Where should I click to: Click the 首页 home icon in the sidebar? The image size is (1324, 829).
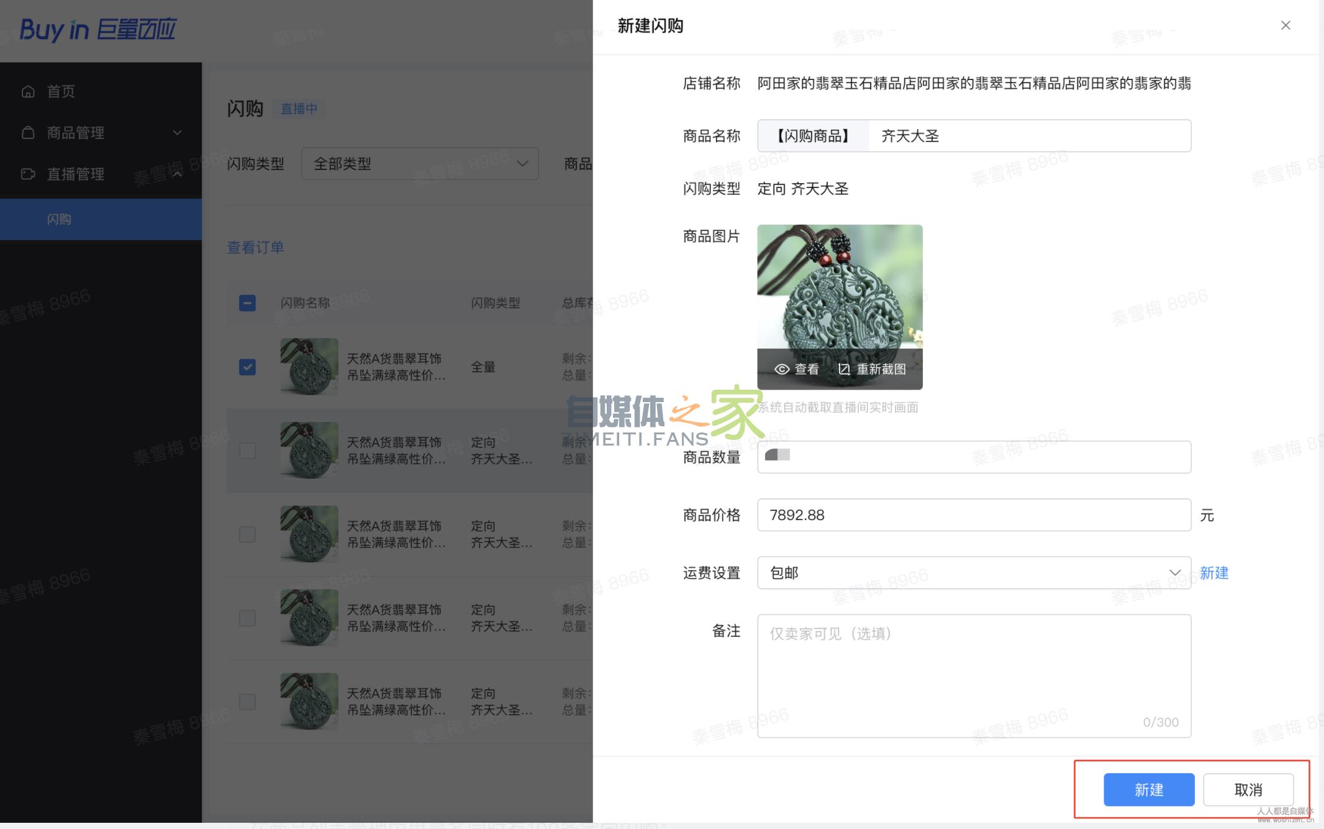[x=28, y=91]
